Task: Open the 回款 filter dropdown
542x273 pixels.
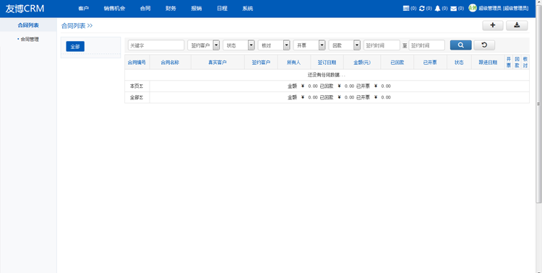Action: 345,45
